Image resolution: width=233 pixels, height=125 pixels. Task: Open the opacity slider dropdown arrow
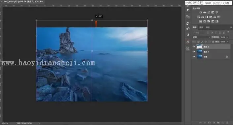tap(228, 37)
